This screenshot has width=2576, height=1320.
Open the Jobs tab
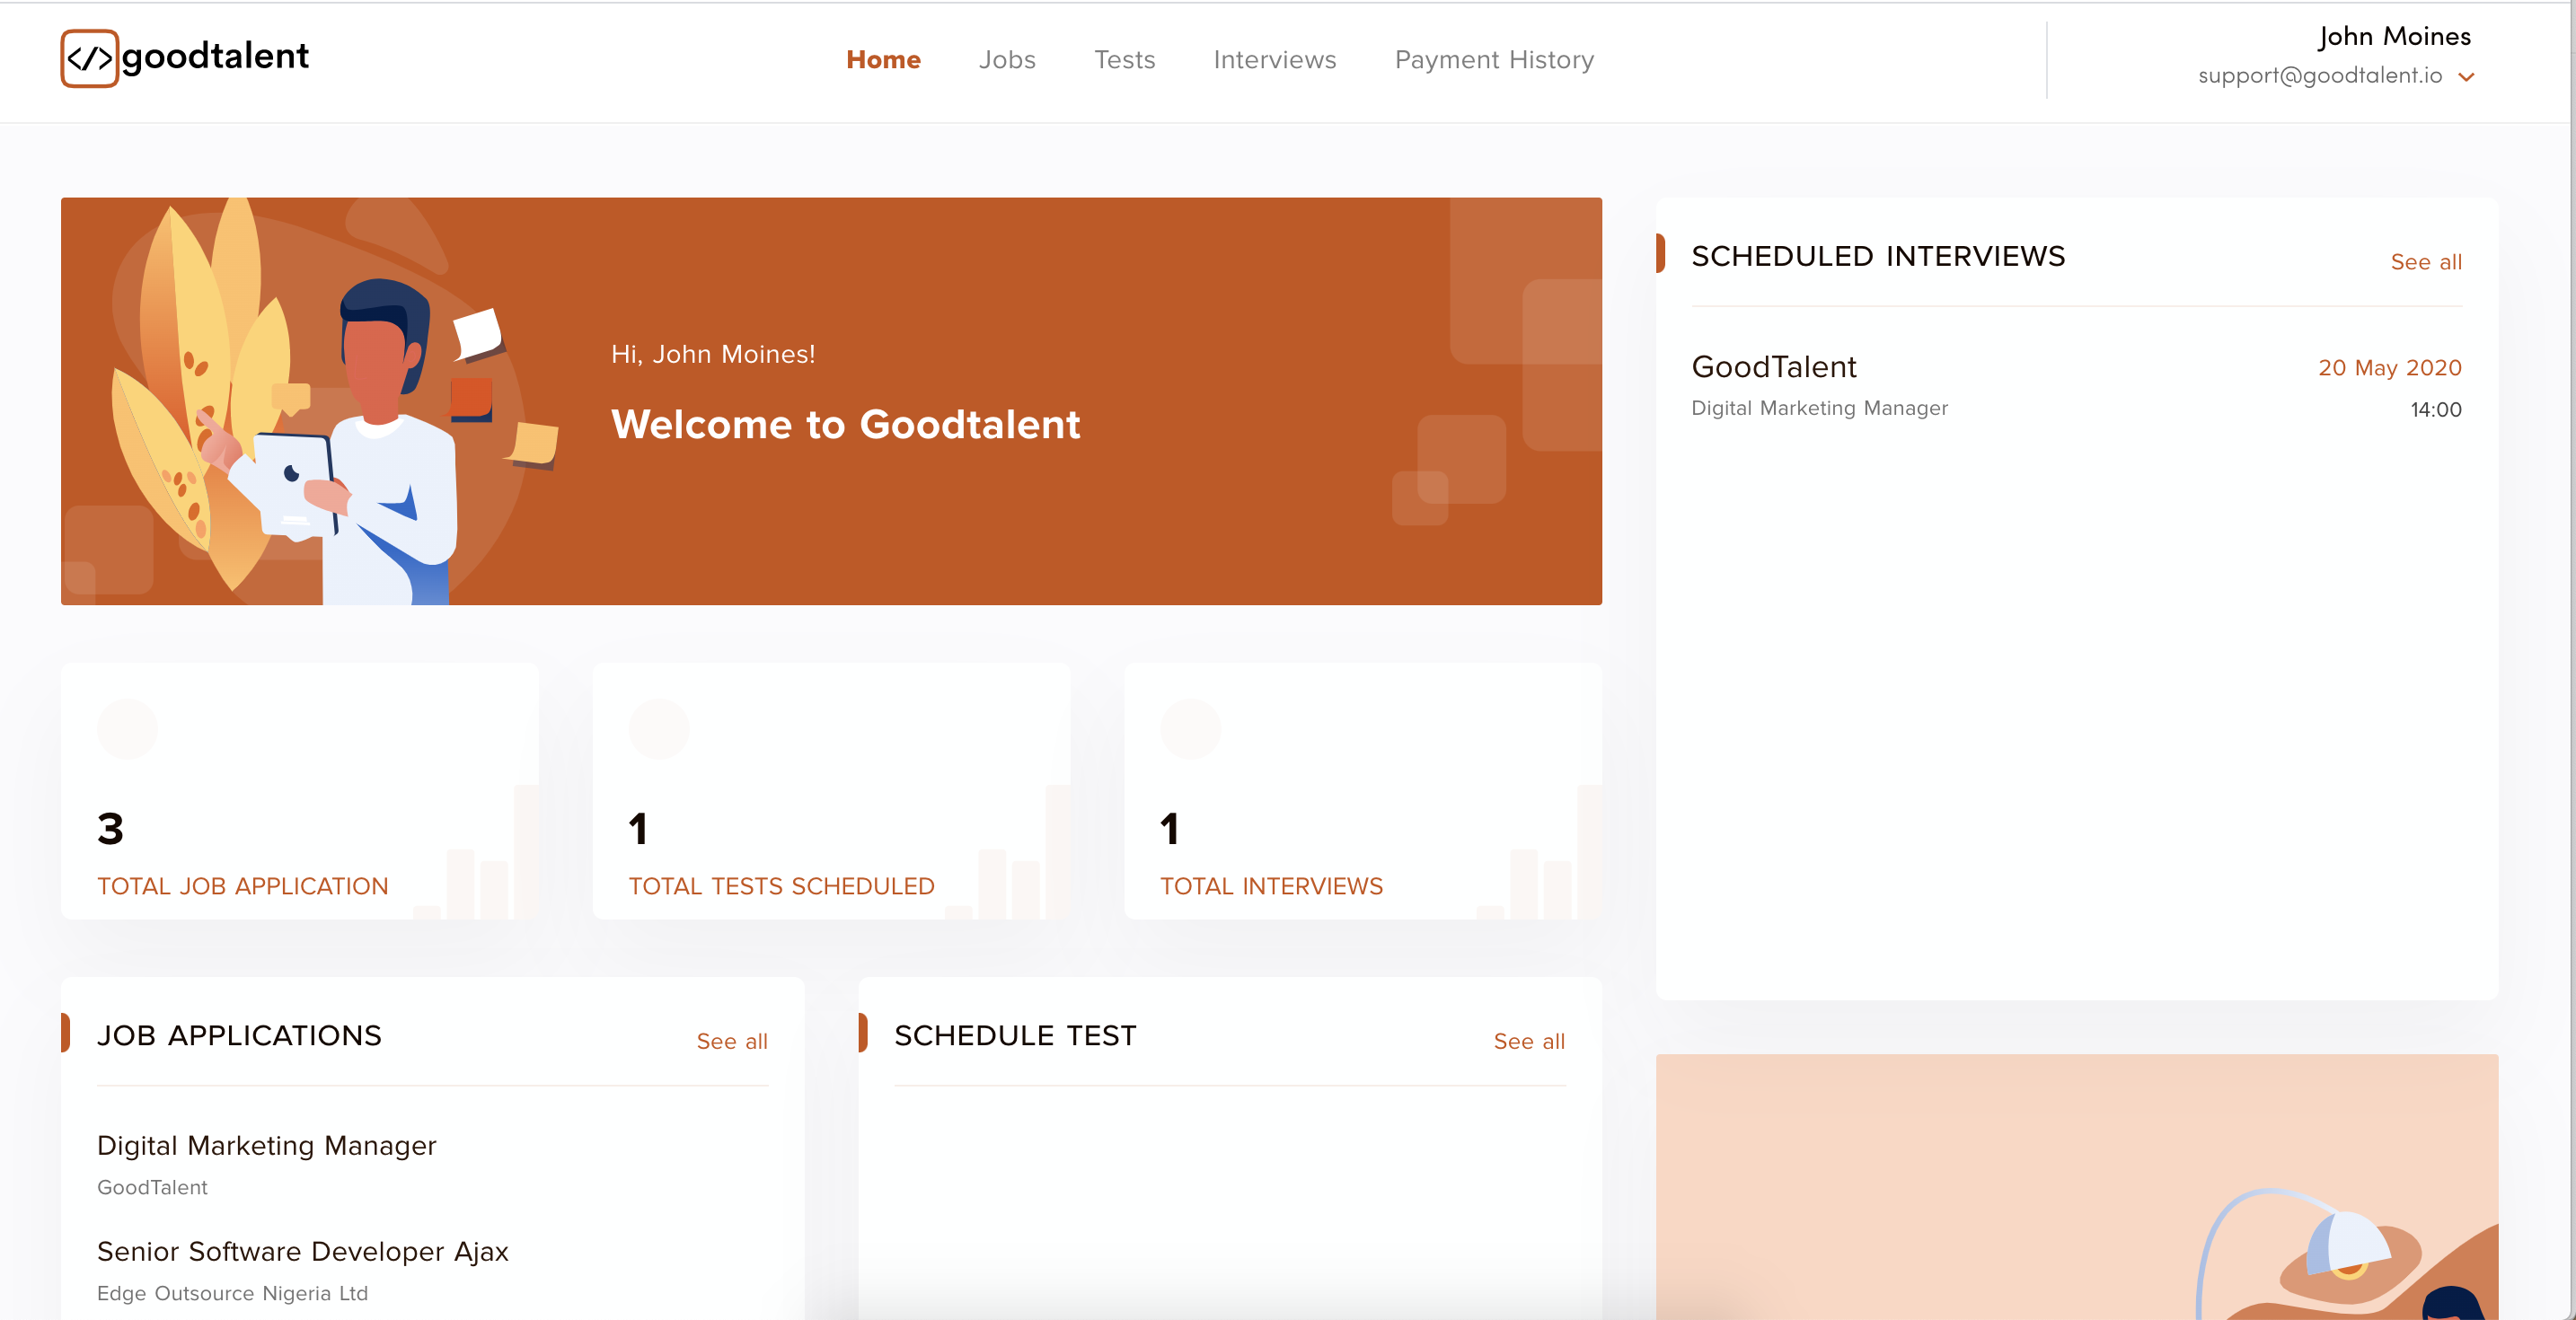coord(1006,60)
